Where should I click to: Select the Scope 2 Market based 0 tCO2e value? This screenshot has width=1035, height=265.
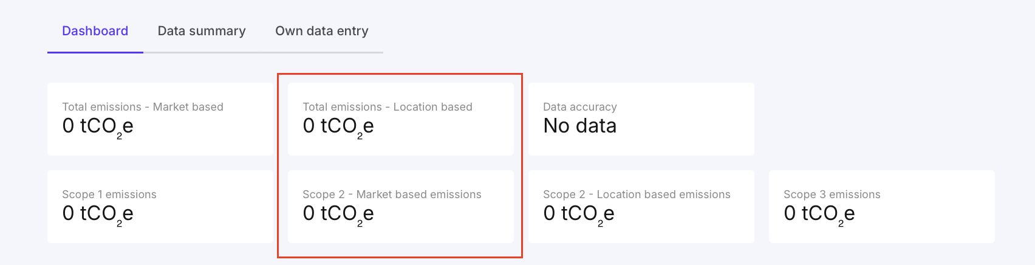(338, 214)
